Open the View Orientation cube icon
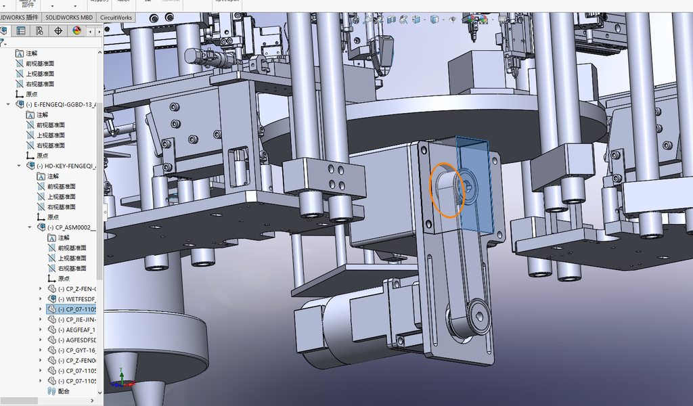 click(x=416, y=20)
